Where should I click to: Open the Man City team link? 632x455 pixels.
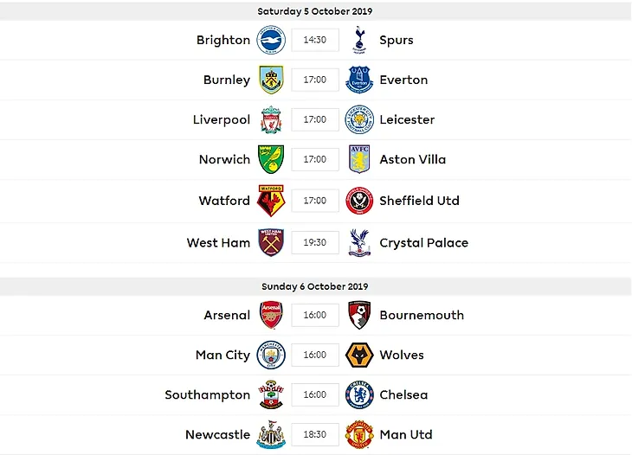pyautogui.click(x=222, y=356)
